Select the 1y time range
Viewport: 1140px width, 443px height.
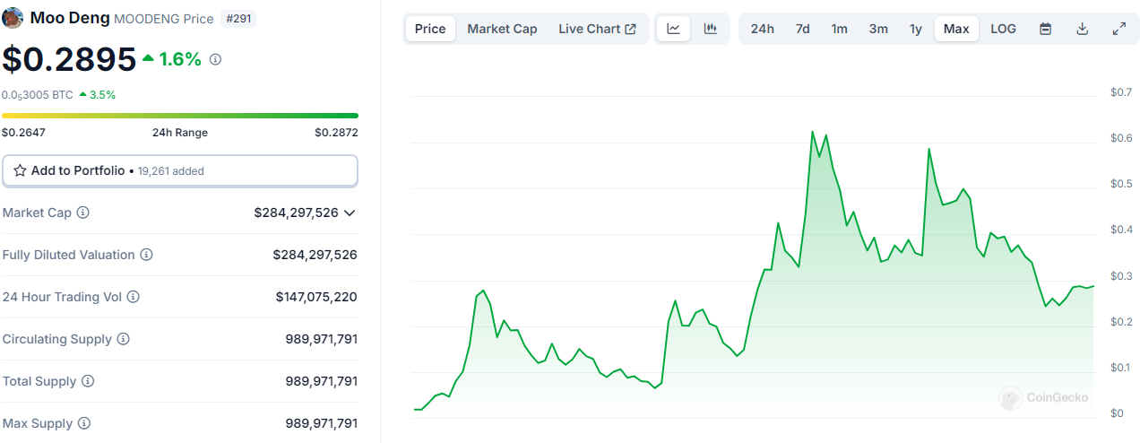(x=915, y=29)
